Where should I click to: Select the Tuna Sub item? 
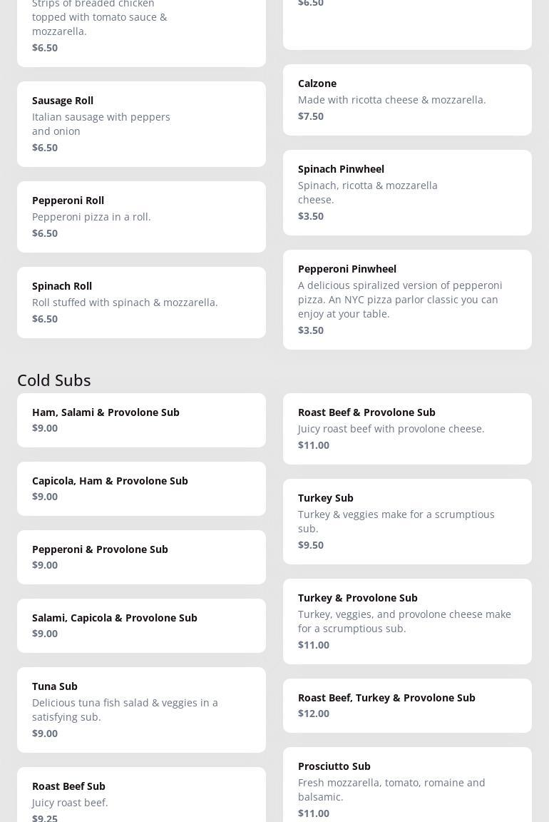click(x=141, y=710)
